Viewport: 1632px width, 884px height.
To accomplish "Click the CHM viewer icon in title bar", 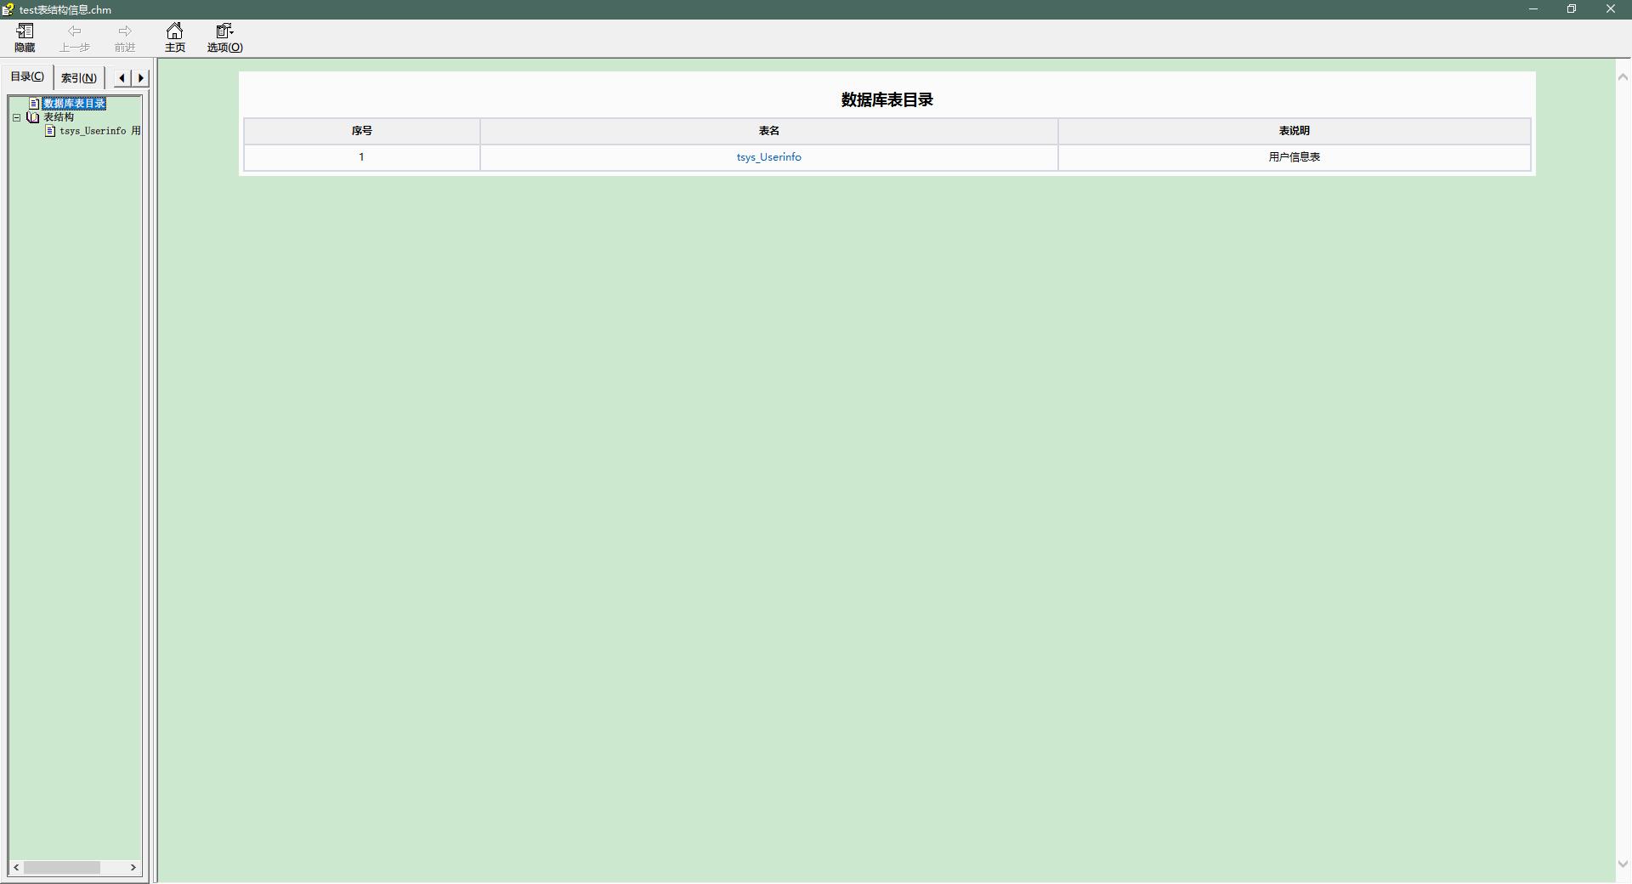I will click(x=8, y=9).
